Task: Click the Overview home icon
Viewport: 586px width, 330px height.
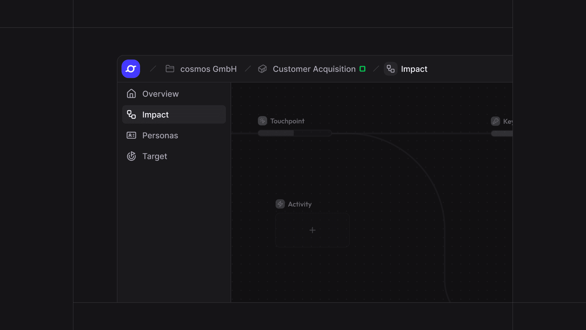Action: (131, 94)
